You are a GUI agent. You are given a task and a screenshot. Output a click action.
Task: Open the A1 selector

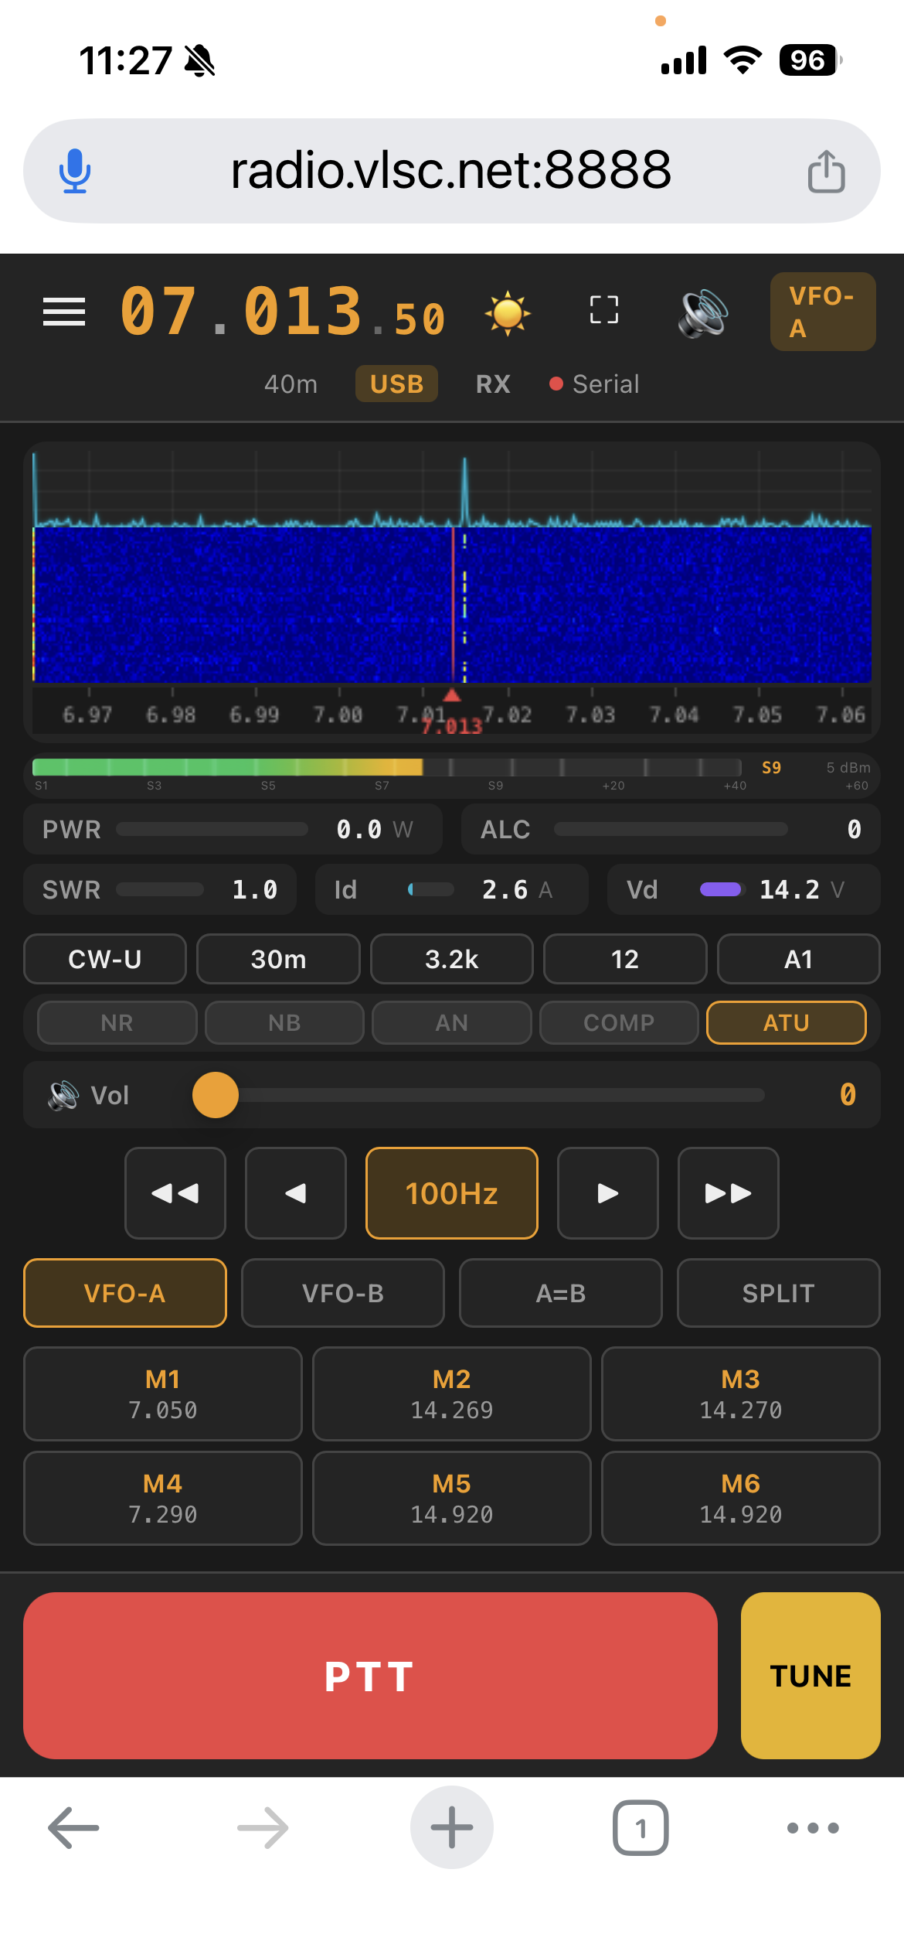[x=799, y=959]
